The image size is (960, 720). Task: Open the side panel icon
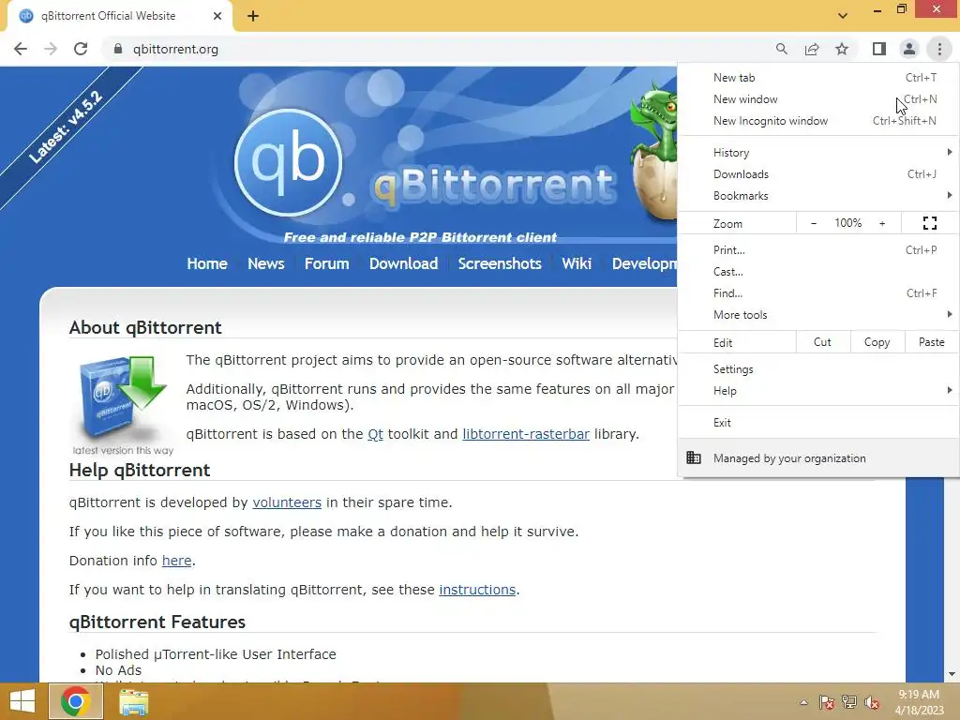879,49
